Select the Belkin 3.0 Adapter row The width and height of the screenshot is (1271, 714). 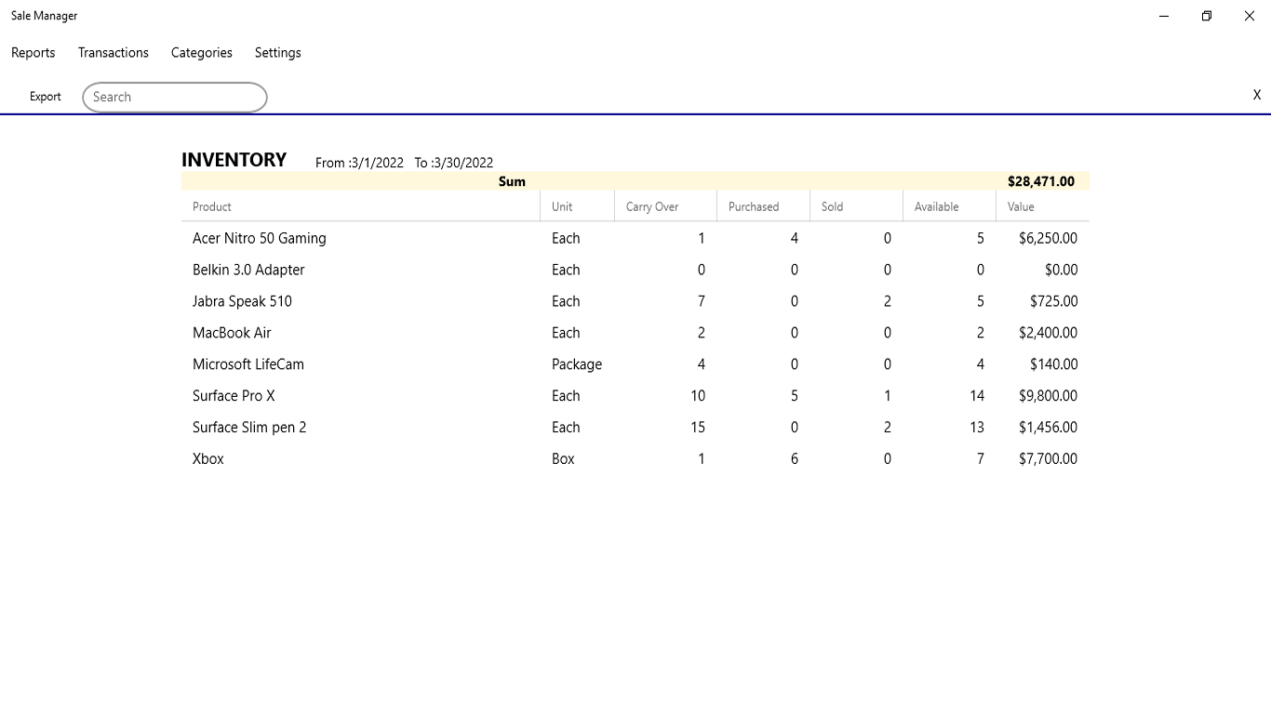[635, 270]
